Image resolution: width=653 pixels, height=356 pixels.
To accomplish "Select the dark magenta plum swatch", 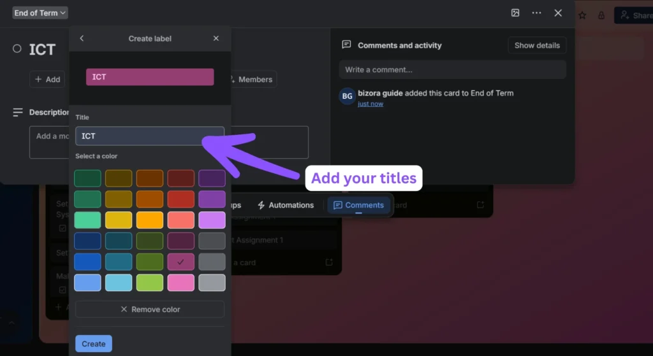I will [180, 241].
